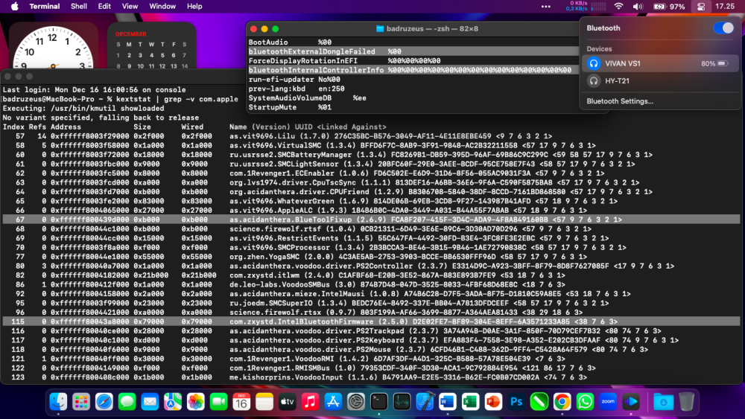Screen dimensions: 745x419
Task: Open Calendar icon showing 16
Action: 241,402
